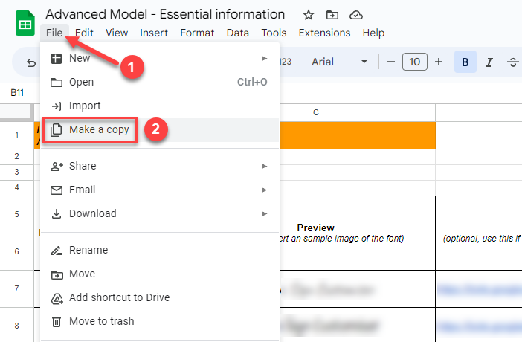
Task: Toggle bold formatting
Action: [x=465, y=62]
